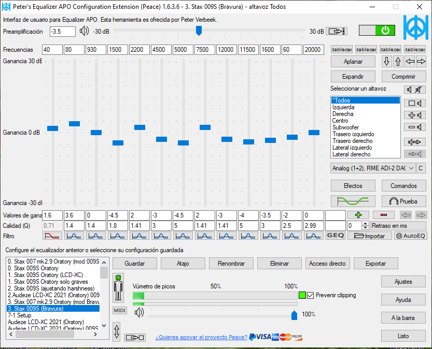Open the Peace project support link
Screen dimensions: 432x349
point(201,337)
